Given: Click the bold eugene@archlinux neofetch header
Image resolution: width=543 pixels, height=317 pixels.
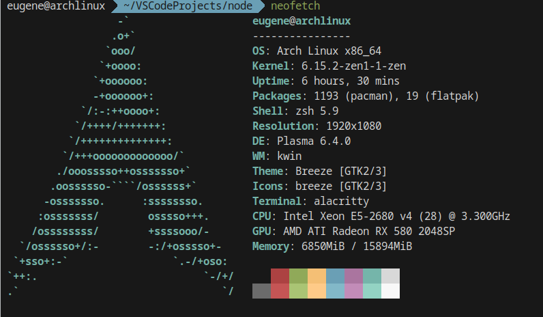Looking at the screenshot, I should click(x=302, y=21).
